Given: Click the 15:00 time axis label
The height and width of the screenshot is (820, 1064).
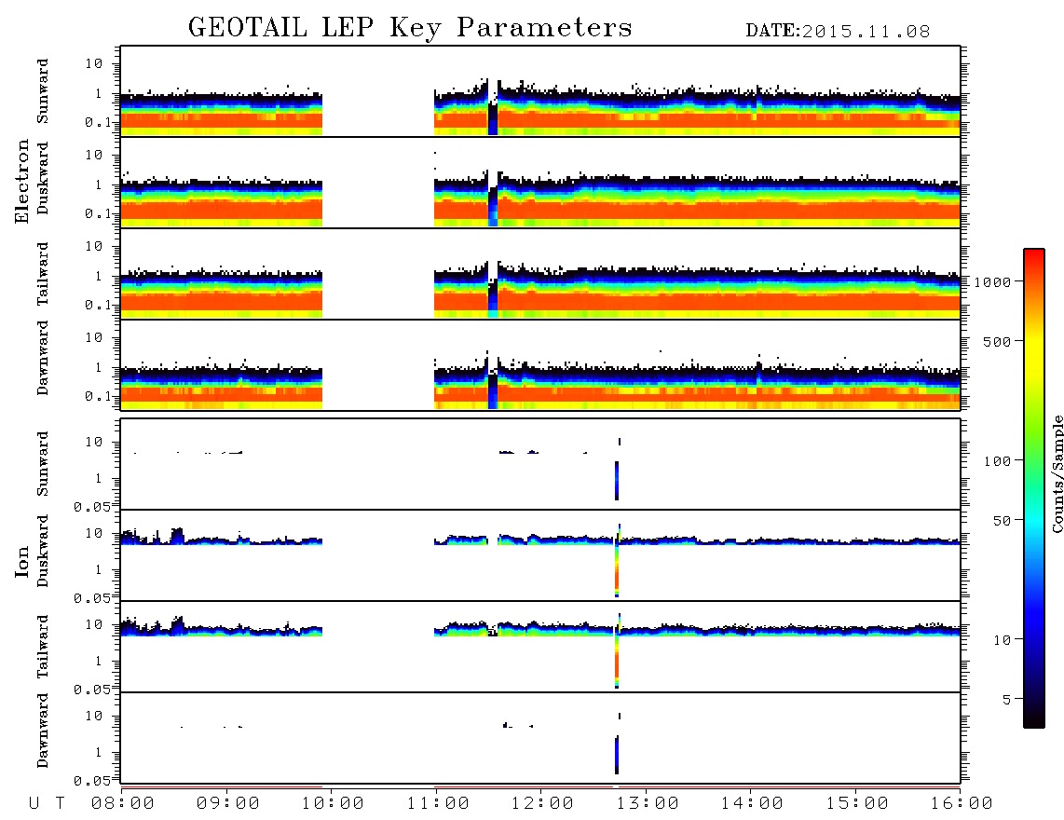Looking at the screenshot, I should point(857,804).
